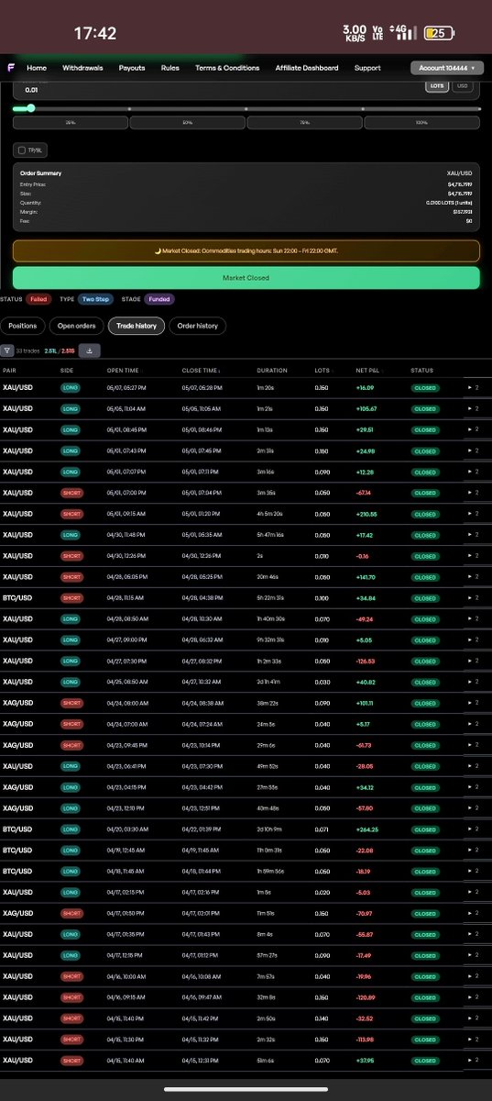Viewport: 492px width, 1101px height.
Task: Expand the row with -113.98 P&L
Action: [475, 1040]
